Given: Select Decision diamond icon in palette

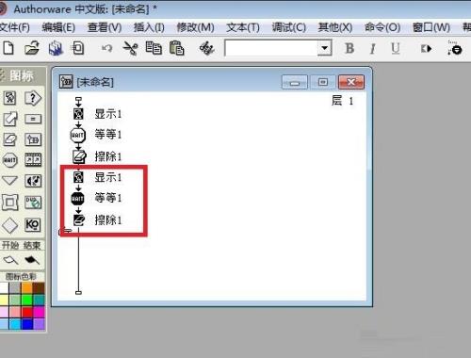Looking at the screenshot, I should tap(9, 225).
